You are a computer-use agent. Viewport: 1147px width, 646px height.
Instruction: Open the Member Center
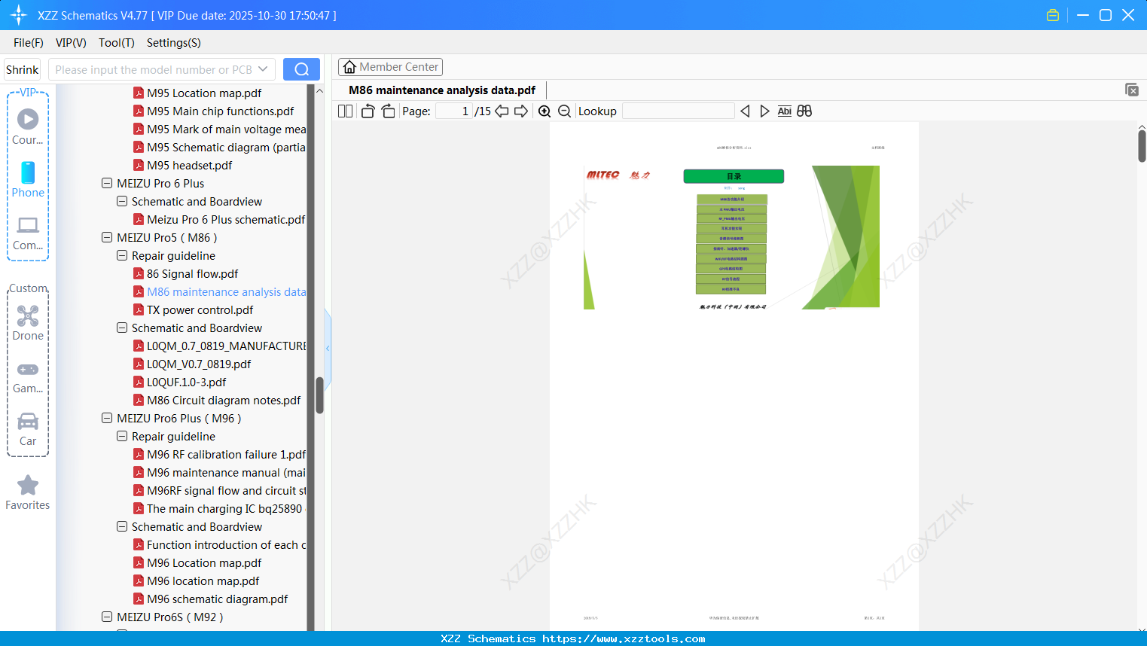pos(390,67)
